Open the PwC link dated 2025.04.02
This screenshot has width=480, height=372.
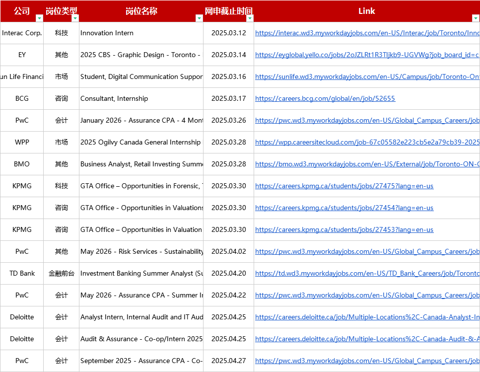[x=367, y=251]
